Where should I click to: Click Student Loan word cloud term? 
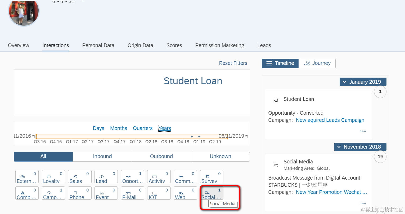(x=193, y=81)
